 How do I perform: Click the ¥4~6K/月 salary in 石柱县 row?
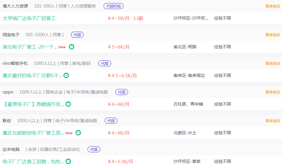pyautogui.click(x=119, y=104)
